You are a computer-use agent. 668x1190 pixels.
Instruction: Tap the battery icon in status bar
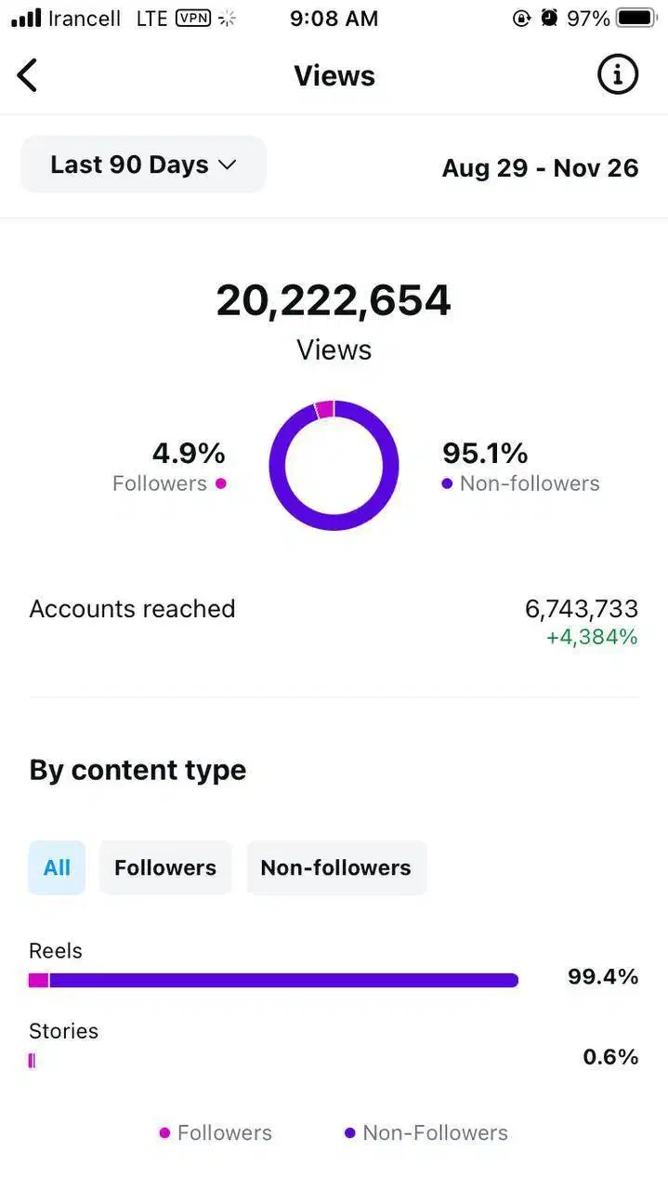[636, 19]
